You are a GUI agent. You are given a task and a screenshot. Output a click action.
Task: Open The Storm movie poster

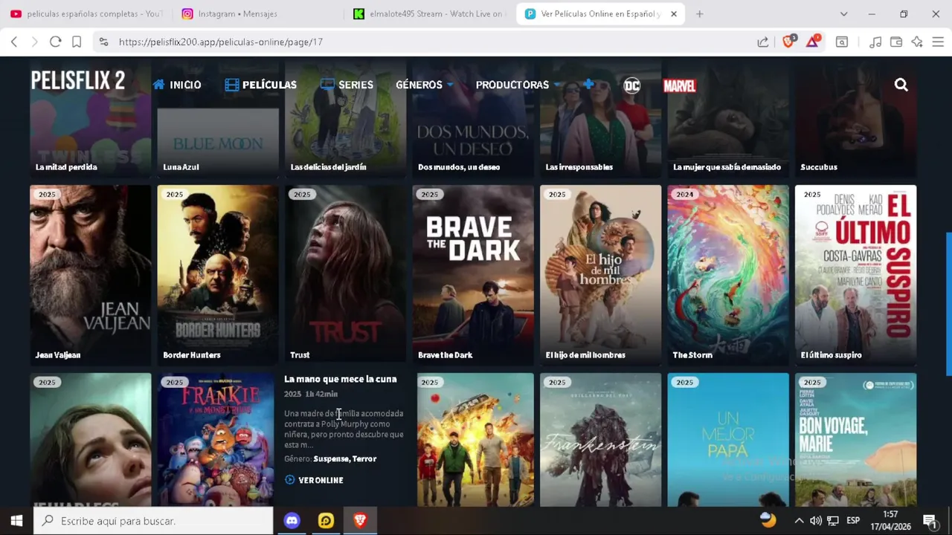click(728, 274)
